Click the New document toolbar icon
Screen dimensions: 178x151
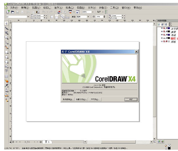pos(8,12)
